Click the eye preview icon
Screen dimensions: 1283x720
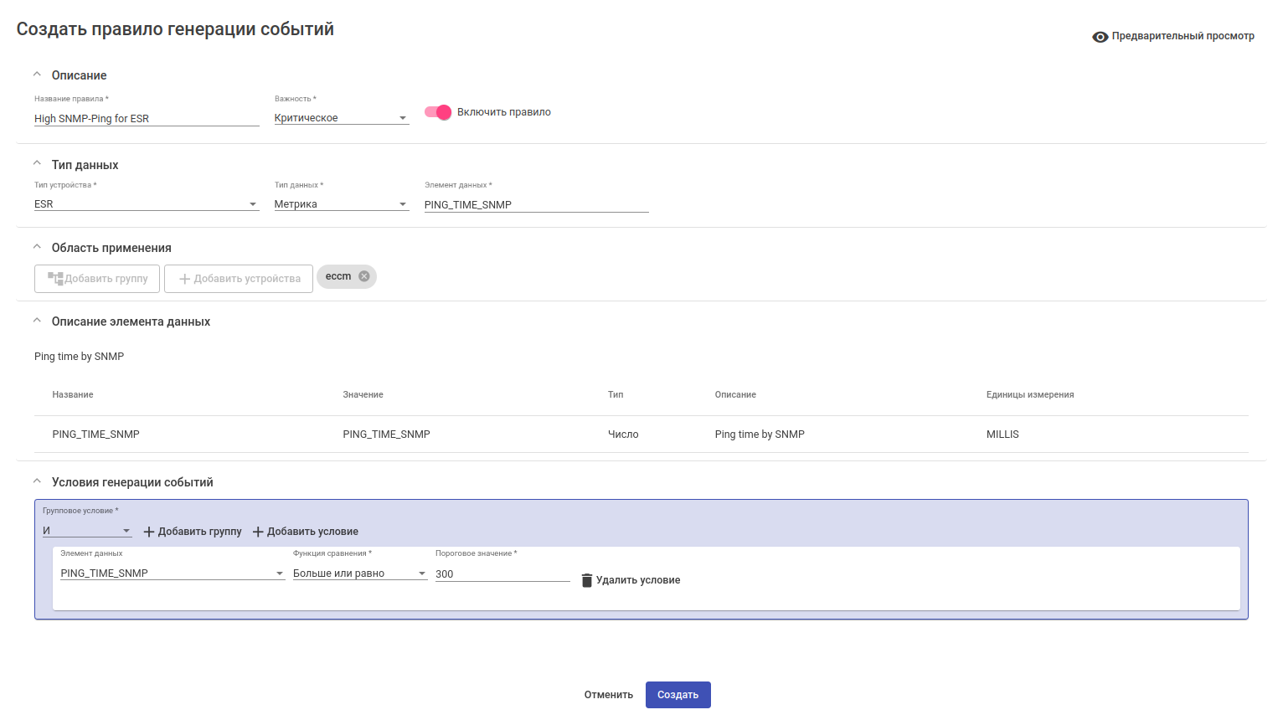(x=1100, y=37)
